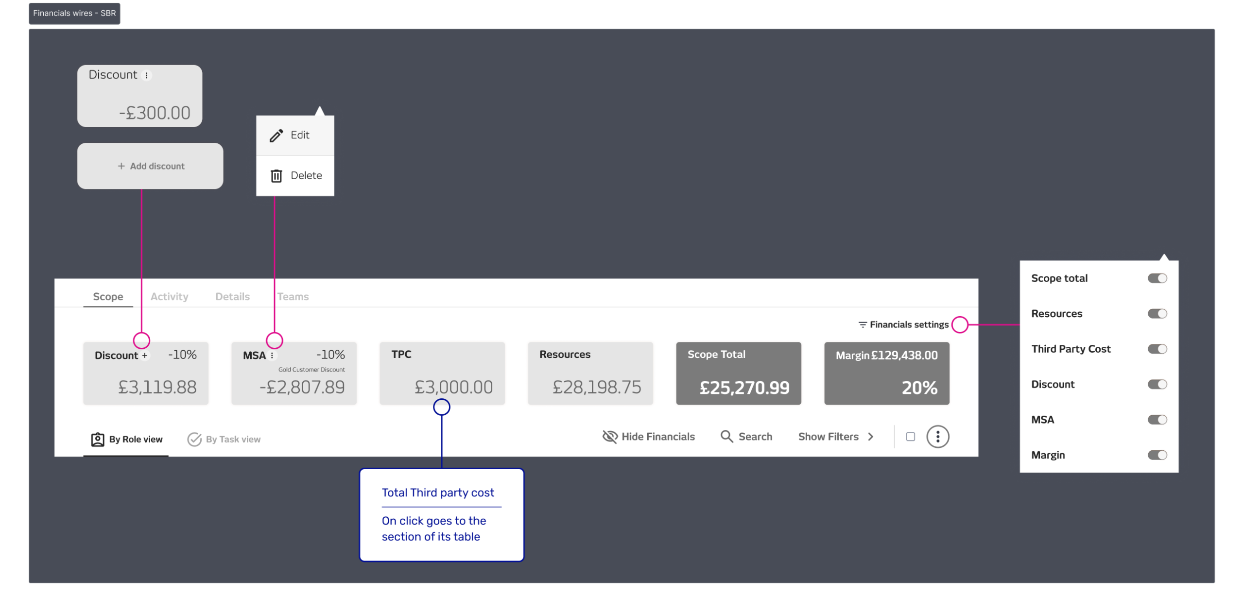This screenshot has width=1244, height=612.
Task: Click the Total Third party cost note title
Action: pos(438,493)
